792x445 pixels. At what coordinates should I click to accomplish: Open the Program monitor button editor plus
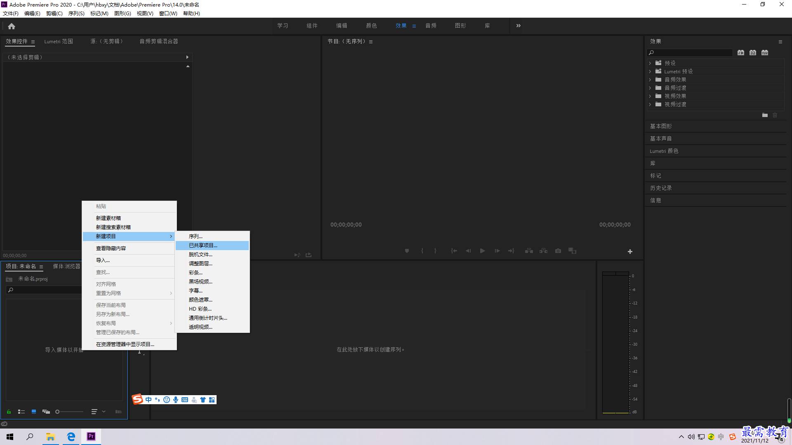click(x=630, y=251)
